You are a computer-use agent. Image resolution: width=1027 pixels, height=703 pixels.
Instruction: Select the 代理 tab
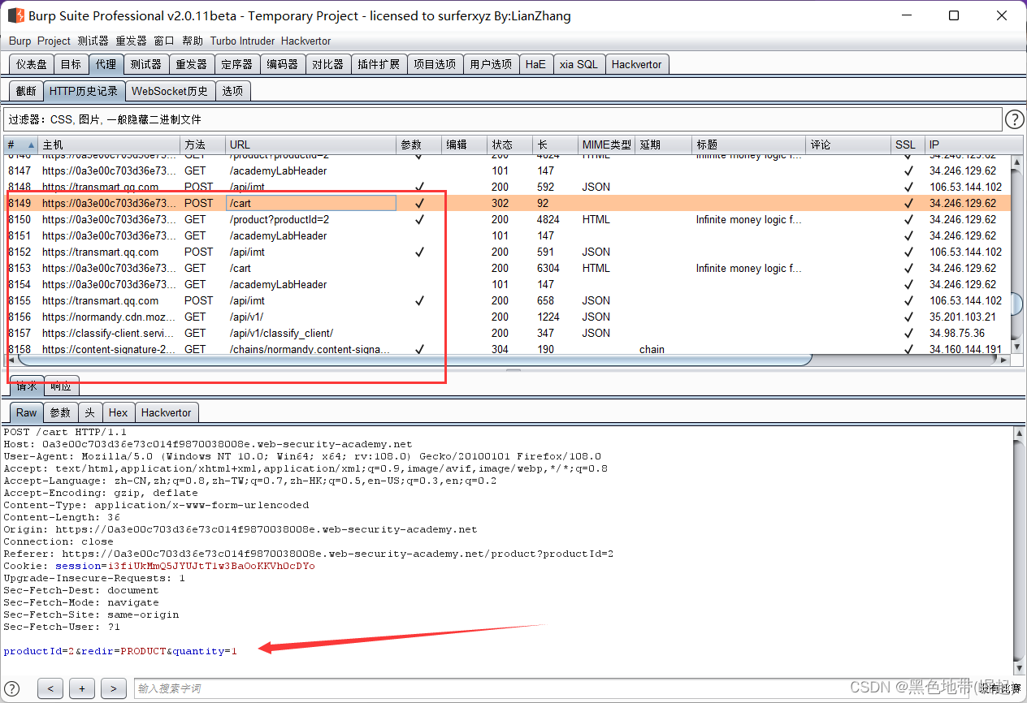(x=106, y=64)
